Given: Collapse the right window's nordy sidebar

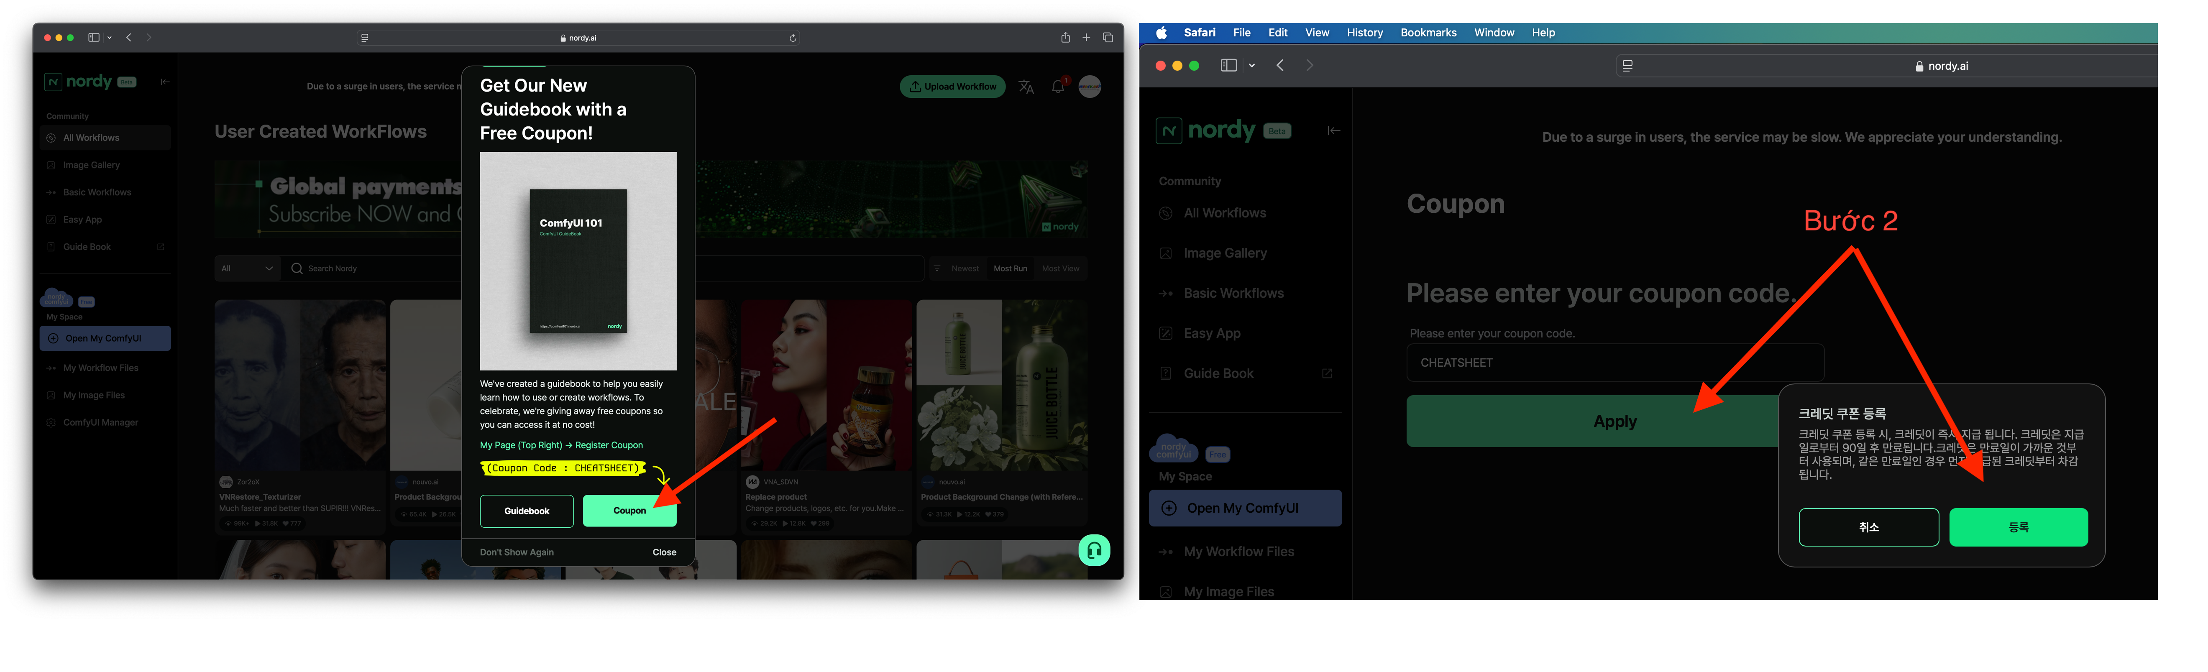Looking at the screenshot, I should click(1334, 131).
